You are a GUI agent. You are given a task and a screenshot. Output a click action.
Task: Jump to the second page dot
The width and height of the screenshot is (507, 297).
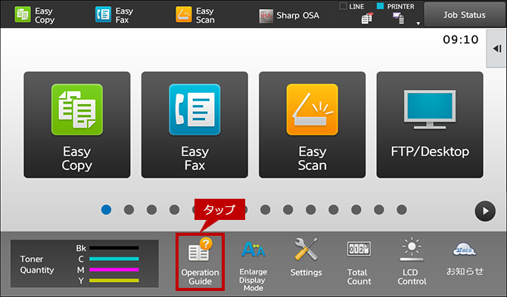point(129,209)
